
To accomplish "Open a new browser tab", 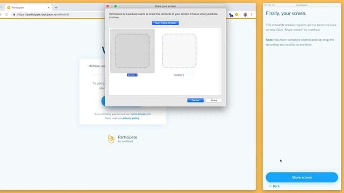I will [x=56, y=8].
